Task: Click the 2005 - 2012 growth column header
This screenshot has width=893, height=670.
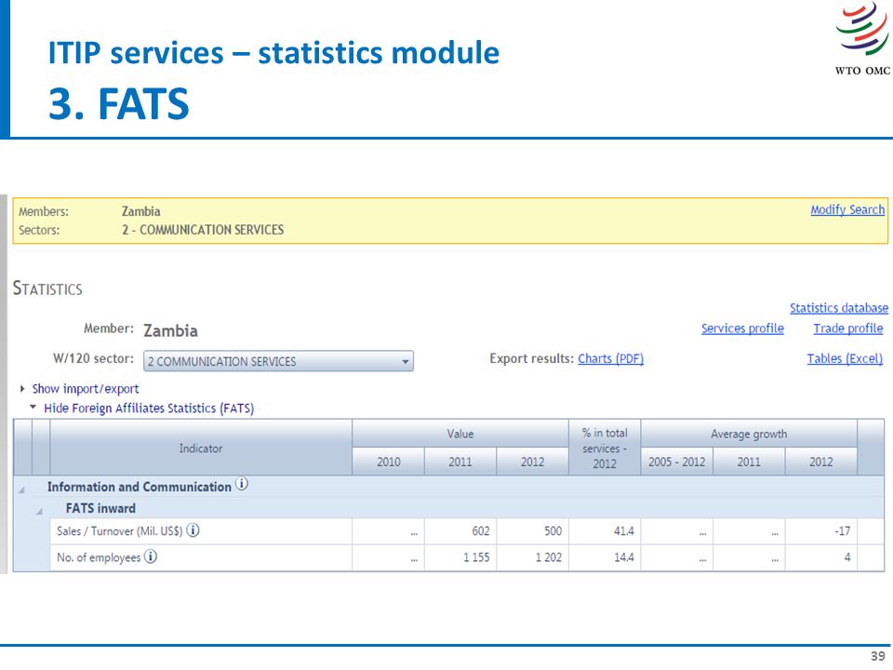Action: point(677,462)
